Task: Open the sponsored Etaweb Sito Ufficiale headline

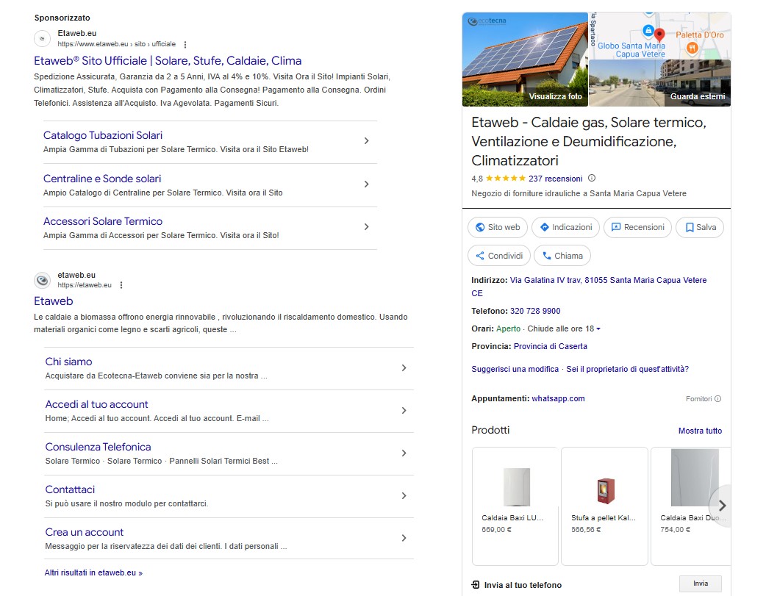Action: click(168, 61)
